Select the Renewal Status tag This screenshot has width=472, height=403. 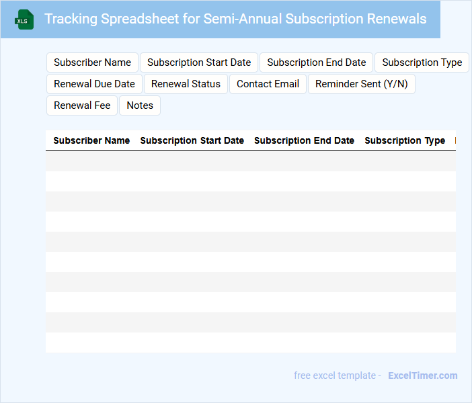point(186,84)
